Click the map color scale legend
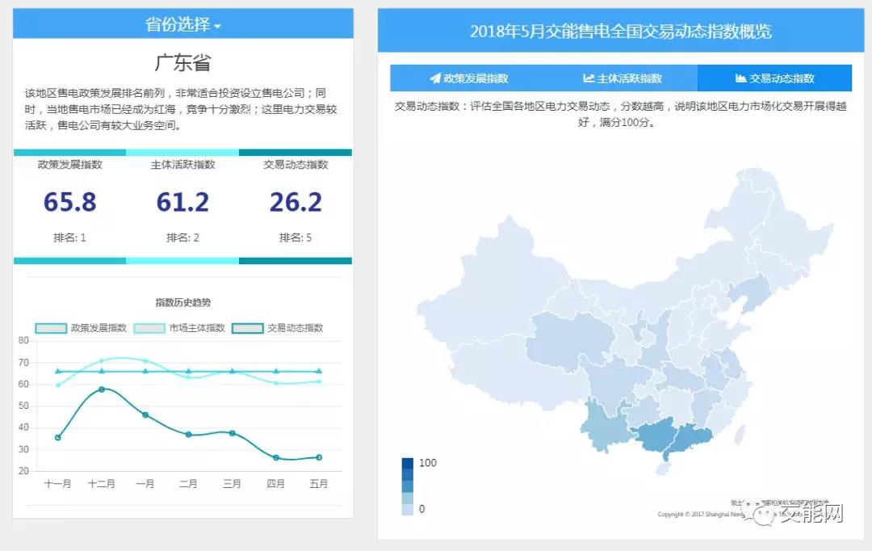This screenshot has height=551, width=872. (408, 486)
